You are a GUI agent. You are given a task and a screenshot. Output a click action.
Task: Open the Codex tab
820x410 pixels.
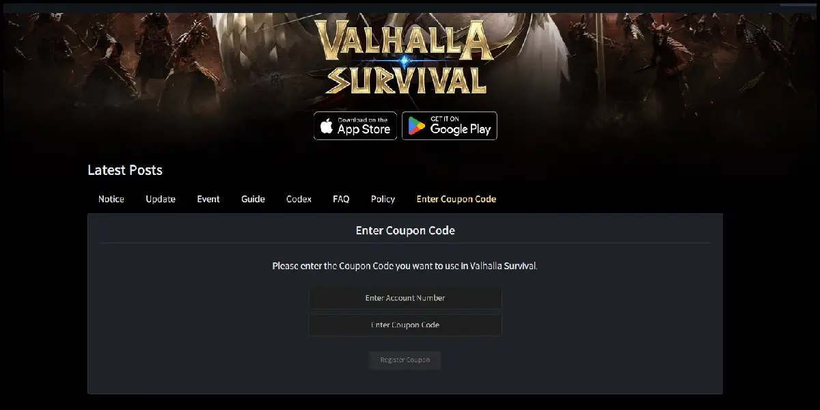(x=299, y=199)
